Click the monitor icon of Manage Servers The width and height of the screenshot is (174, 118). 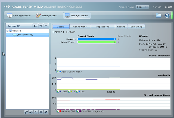pos(67,15)
